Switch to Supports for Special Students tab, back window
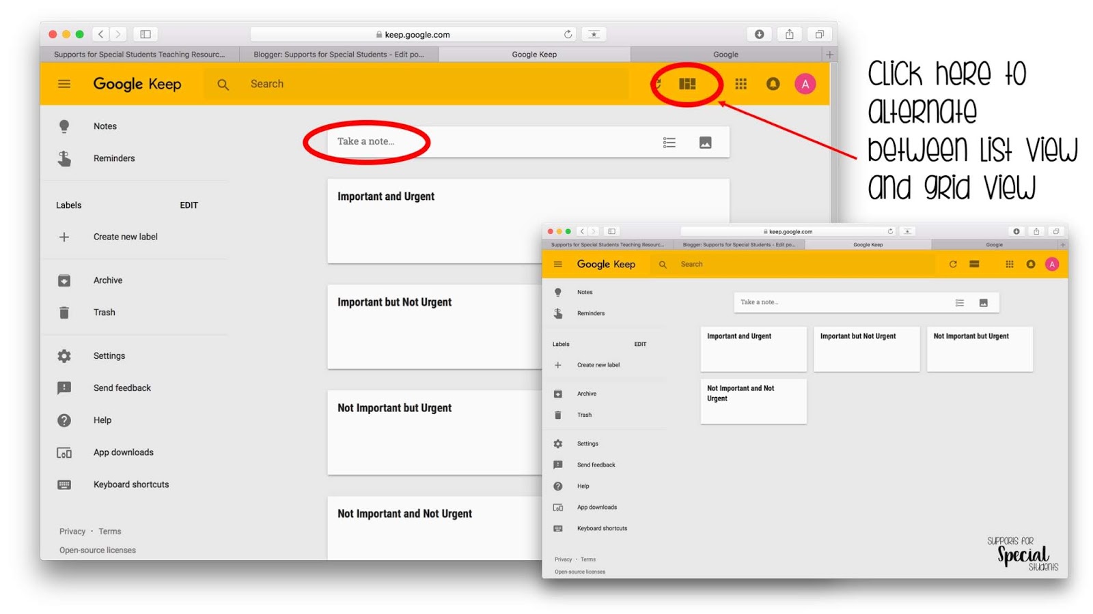The width and height of the screenshot is (1093, 614). pyautogui.click(x=139, y=55)
